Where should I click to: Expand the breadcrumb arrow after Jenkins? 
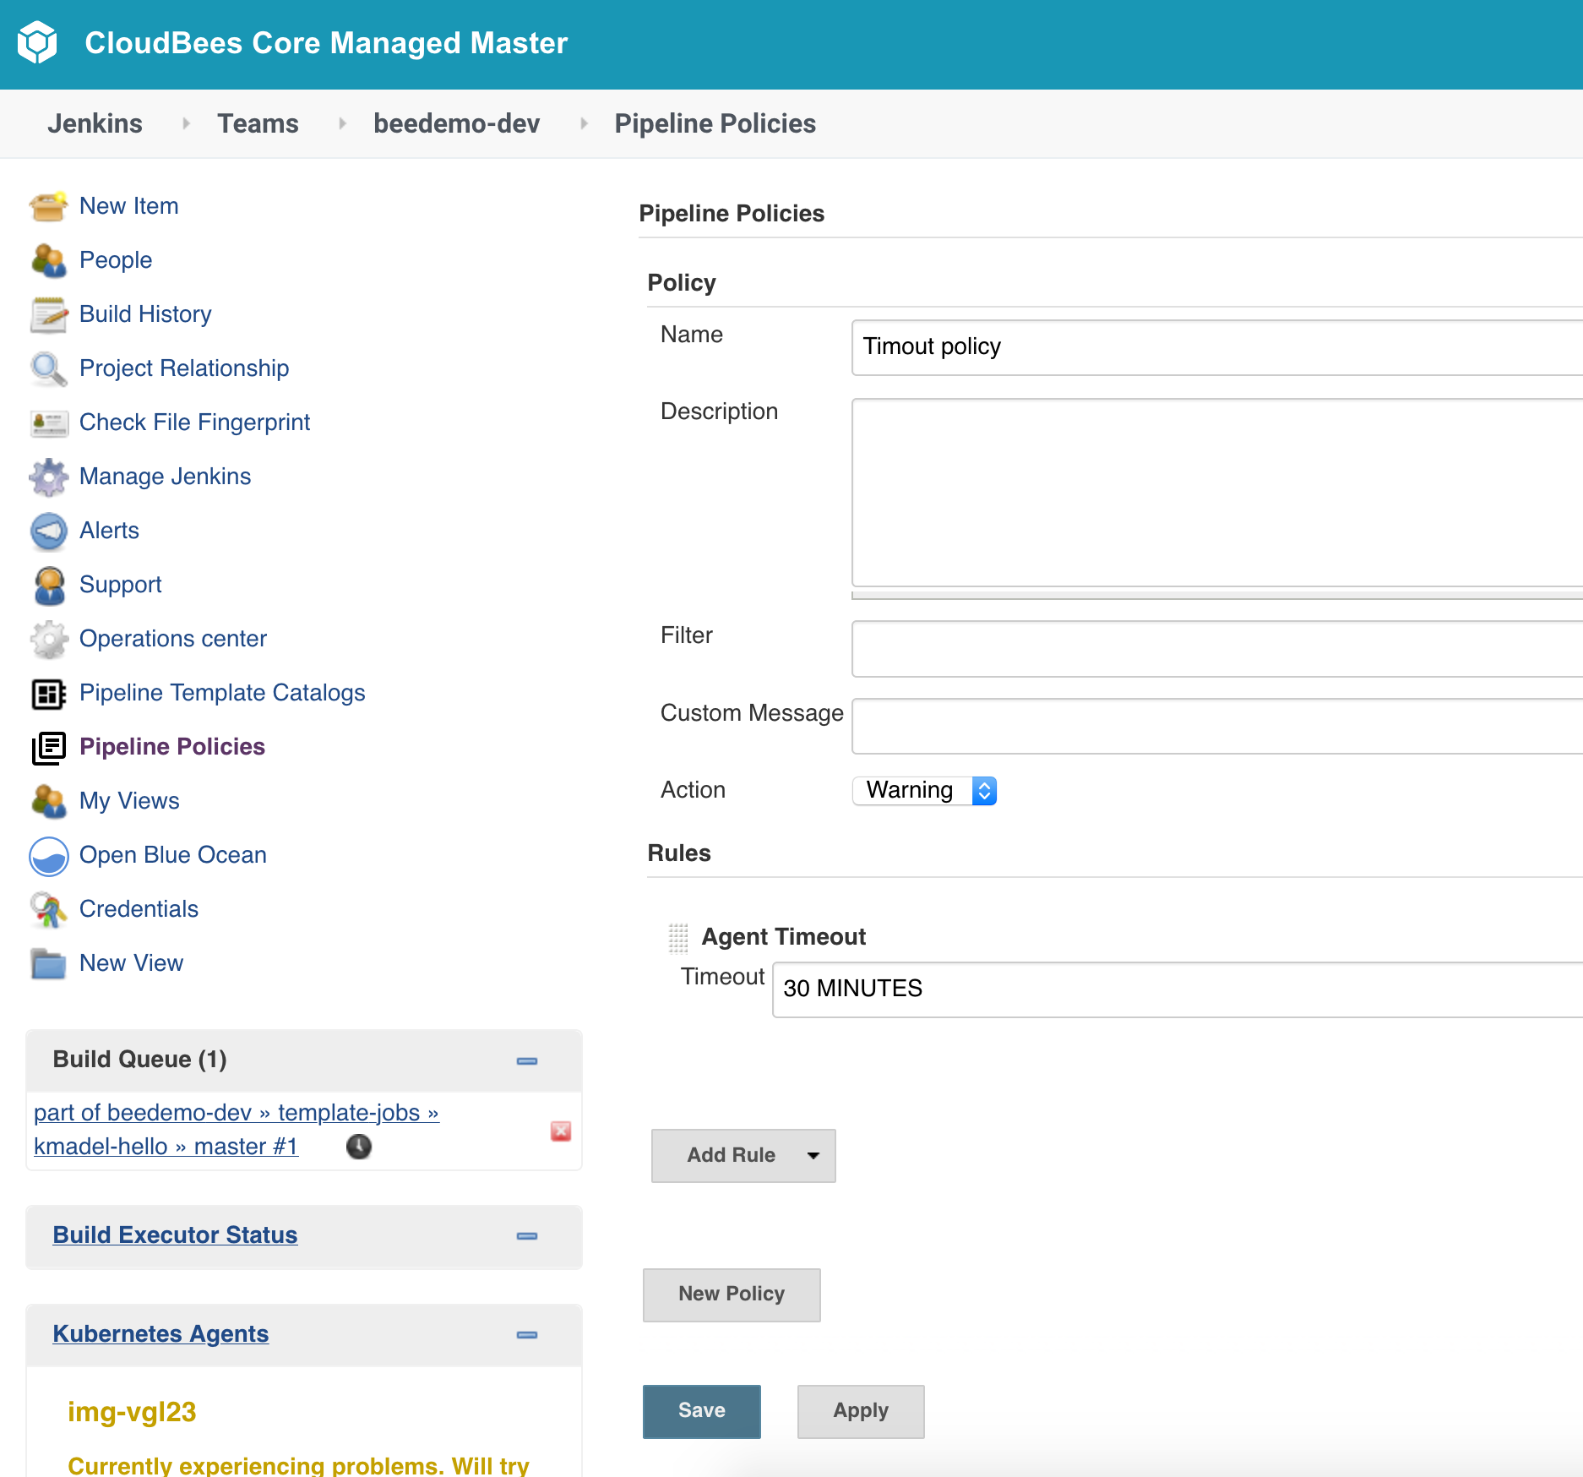(185, 123)
